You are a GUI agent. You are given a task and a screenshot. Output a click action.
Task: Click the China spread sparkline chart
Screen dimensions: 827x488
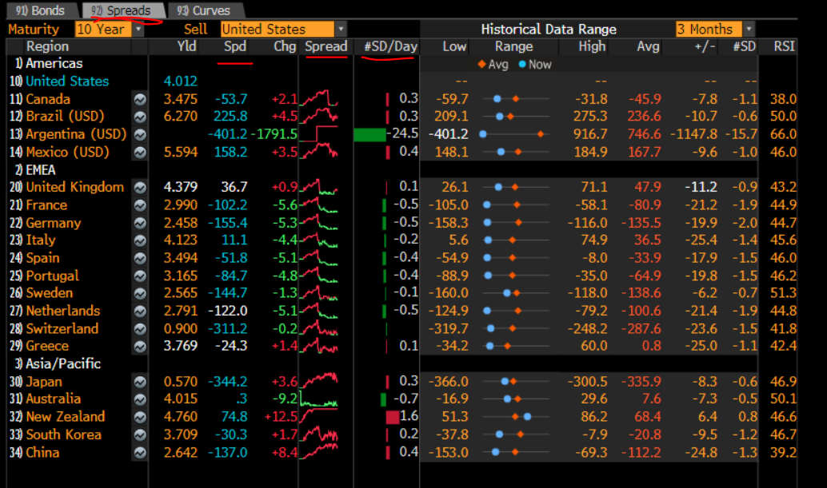[x=318, y=452]
